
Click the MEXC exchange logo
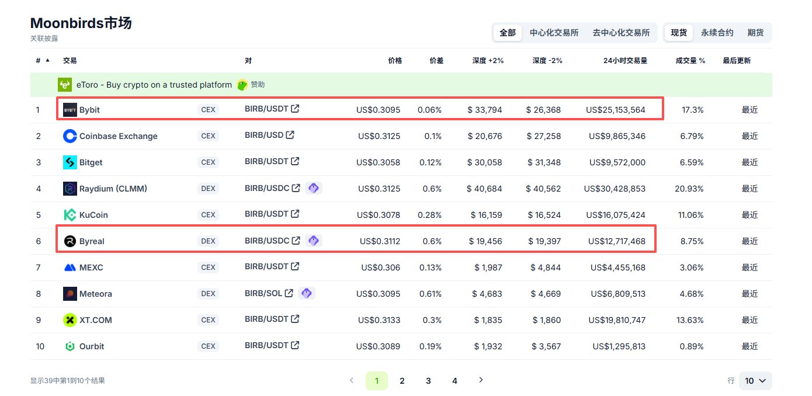(70, 268)
